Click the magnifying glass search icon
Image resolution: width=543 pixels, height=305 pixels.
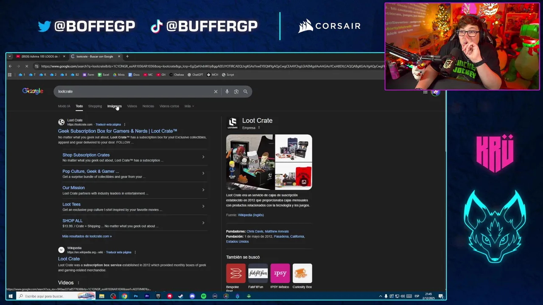click(245, 91)
